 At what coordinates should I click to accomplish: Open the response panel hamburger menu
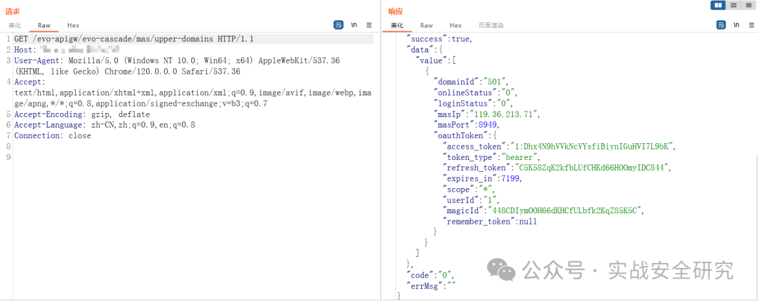click(751, 25)
